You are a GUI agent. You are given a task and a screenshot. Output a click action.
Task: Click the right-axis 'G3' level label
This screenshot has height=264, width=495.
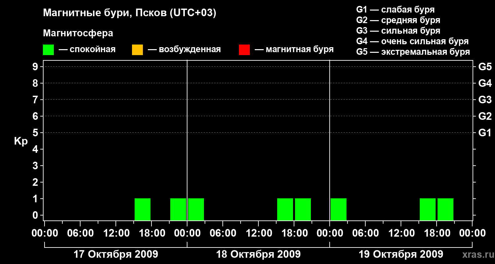[x=485, y=100]
